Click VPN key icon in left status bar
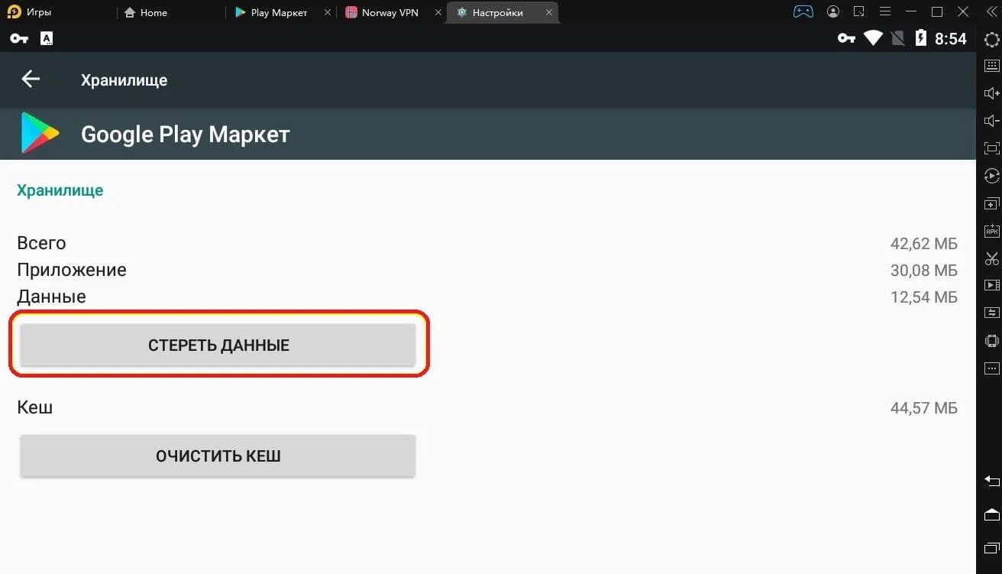 click(x=18, y=38)
